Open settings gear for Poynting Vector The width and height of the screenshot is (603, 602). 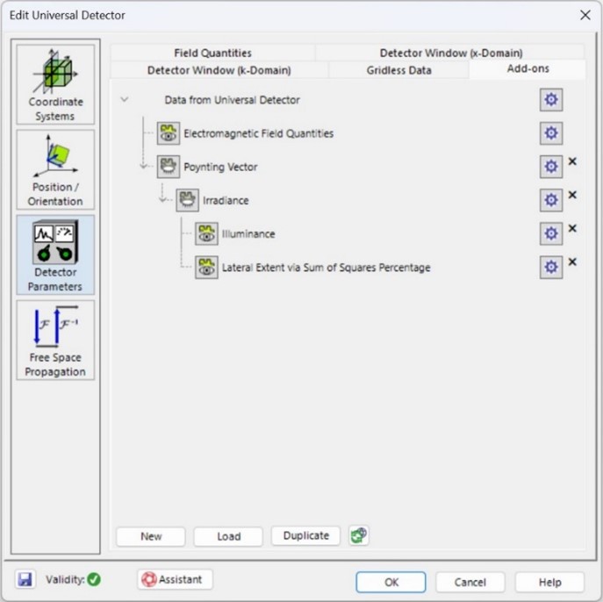click(x=550, y=167)
